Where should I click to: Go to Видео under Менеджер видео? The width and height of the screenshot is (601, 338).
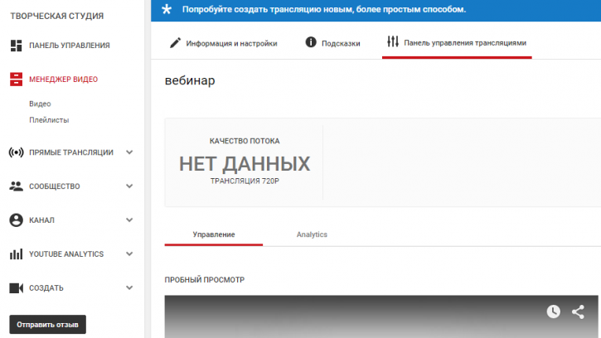(40, 104)
